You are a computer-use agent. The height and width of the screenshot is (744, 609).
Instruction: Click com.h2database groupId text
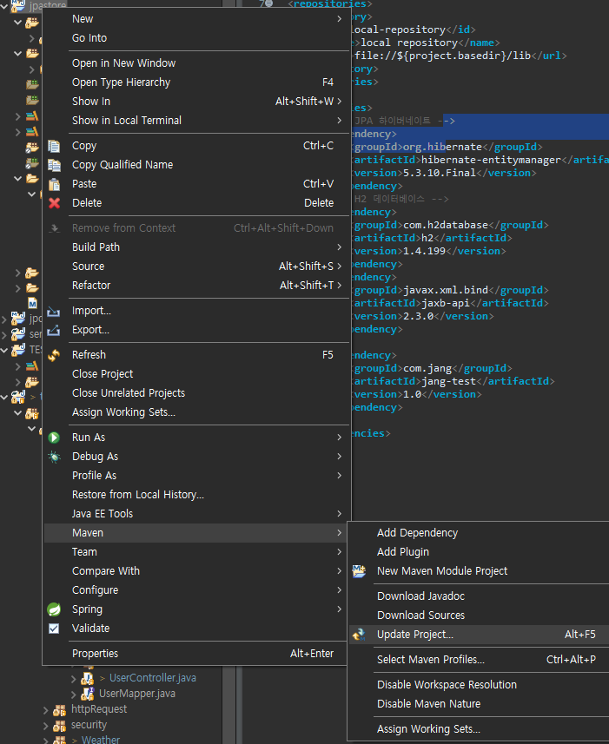click(x=446, y=225)
